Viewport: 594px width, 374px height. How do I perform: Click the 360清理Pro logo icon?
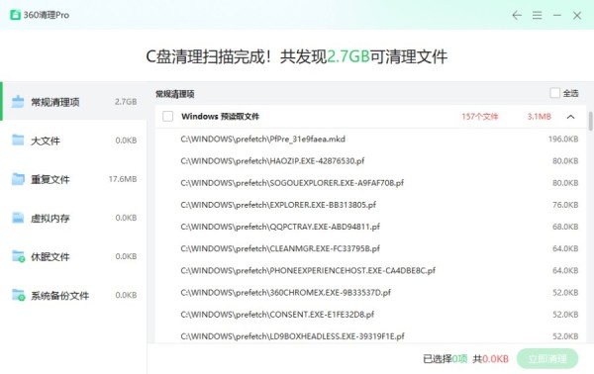[15, 15]
